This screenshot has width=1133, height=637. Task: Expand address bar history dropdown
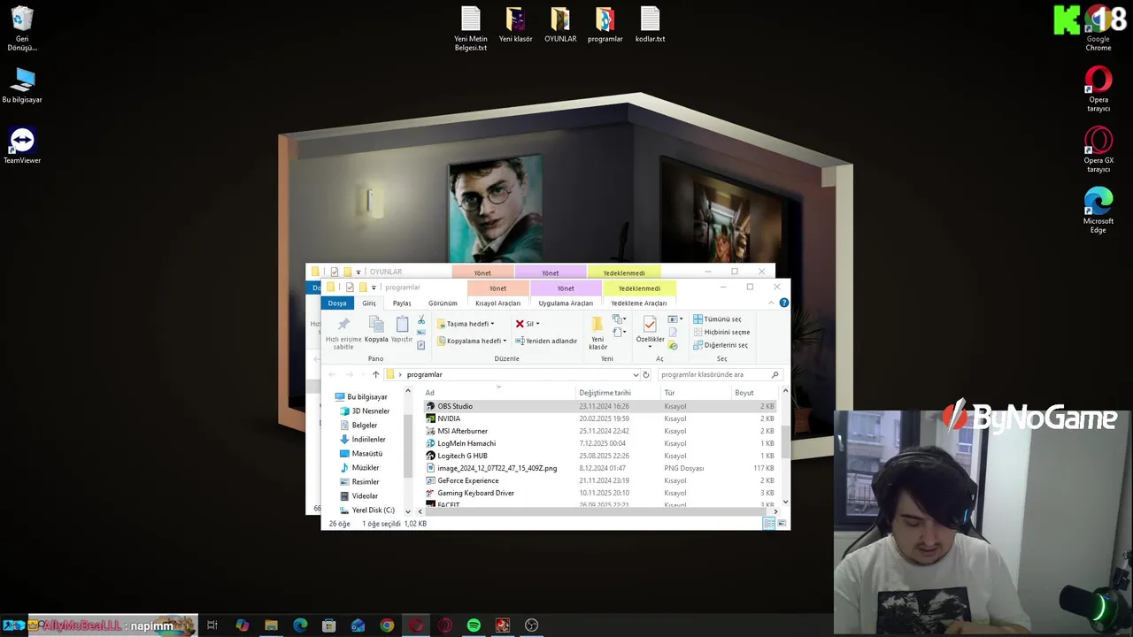(x=636, y=374)
